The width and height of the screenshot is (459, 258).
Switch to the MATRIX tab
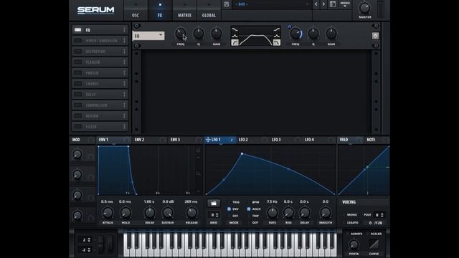184,10
